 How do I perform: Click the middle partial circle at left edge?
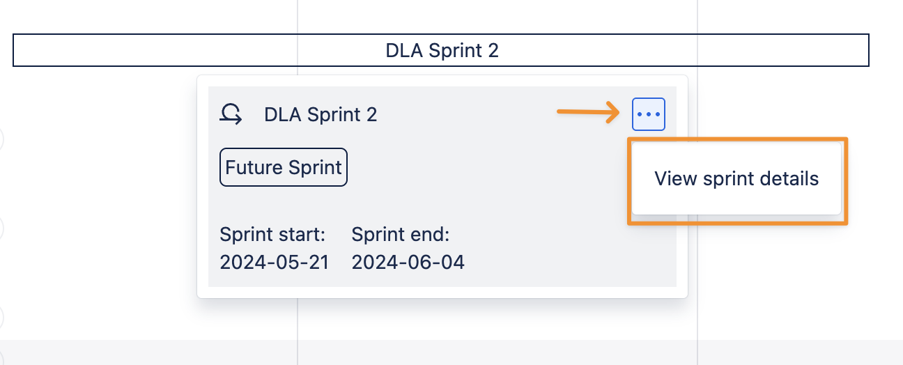[1, 228]
